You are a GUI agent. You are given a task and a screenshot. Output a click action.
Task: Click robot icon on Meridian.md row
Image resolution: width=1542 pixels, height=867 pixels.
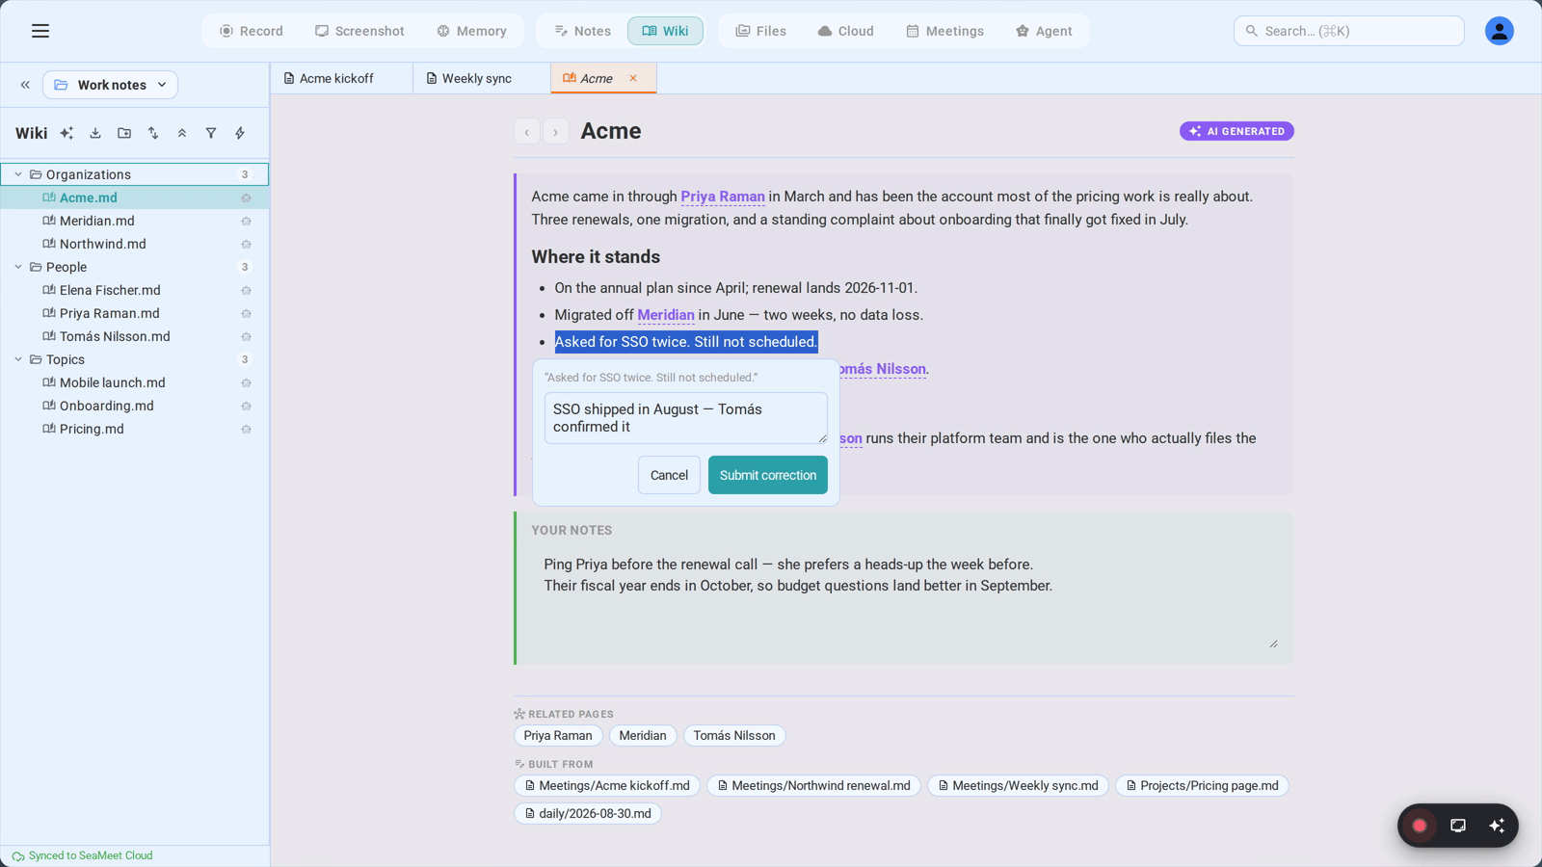tap(246, 221)
